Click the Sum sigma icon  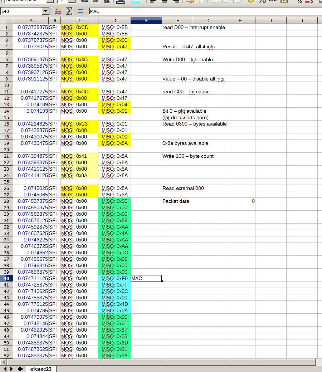pos(69,11)
